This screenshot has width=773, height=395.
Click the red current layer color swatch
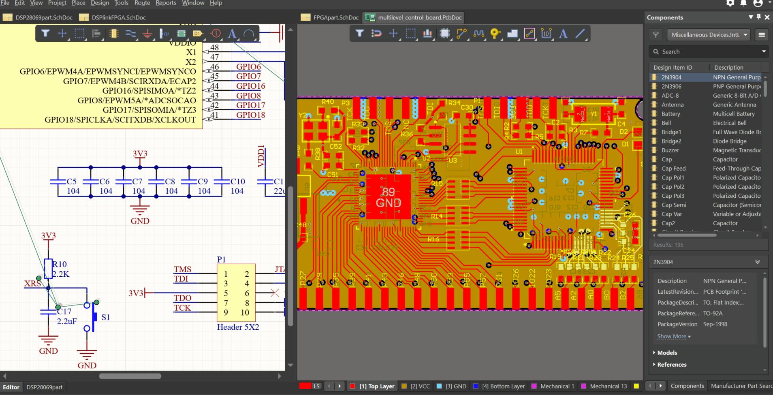(305, 386)
